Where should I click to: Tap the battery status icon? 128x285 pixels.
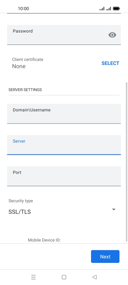click(116, 9)
